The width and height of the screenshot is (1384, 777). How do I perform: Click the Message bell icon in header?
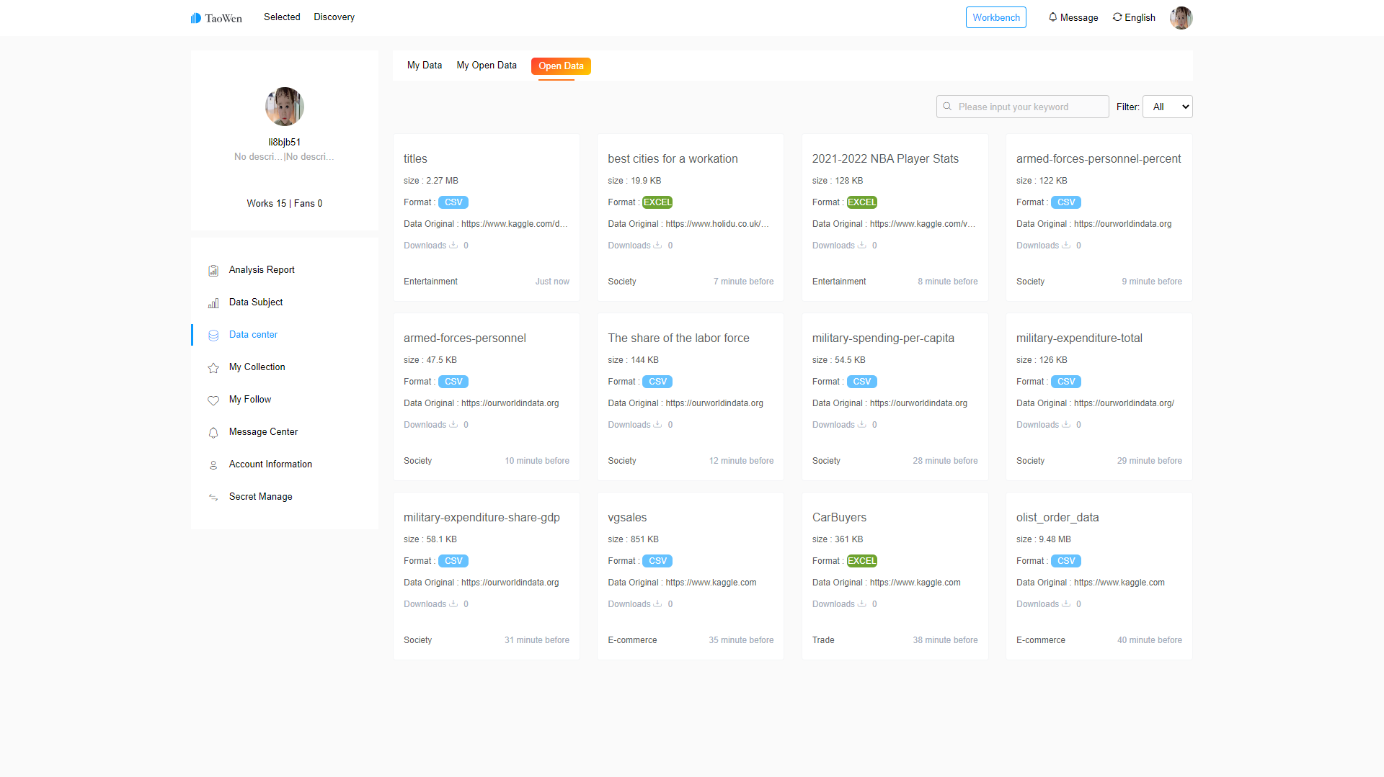1052,17
